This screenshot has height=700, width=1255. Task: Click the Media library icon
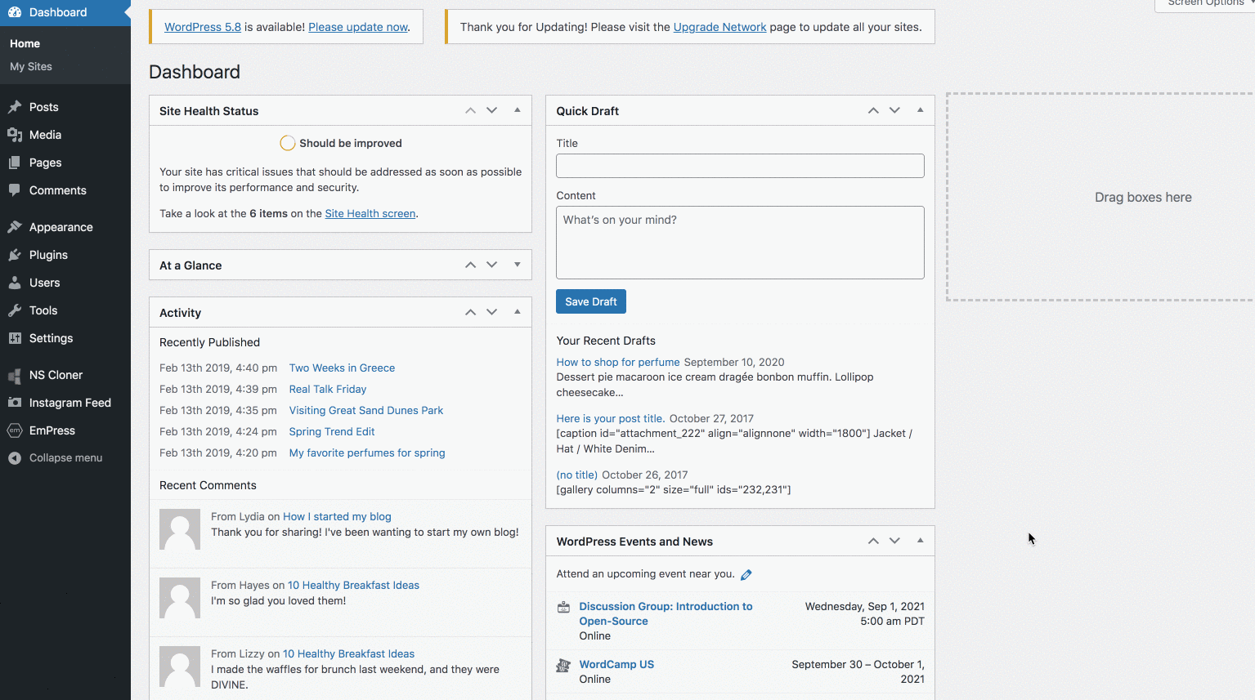15,135
